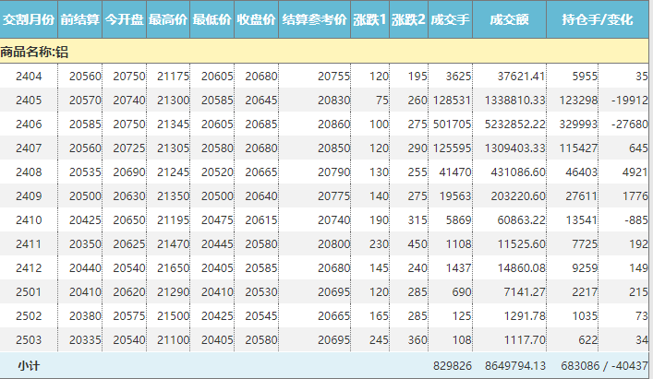653x379 pixels.
Task: Select the 涨跌1 column header
Action: pos(370,19)
